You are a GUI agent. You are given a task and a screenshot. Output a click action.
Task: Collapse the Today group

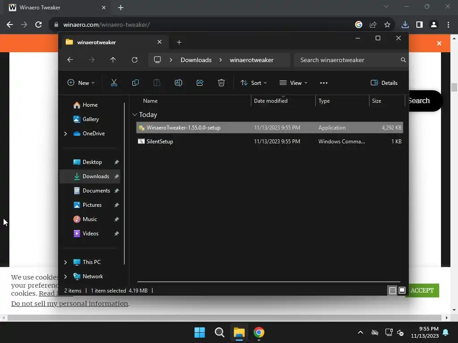click(x=135, y=115)
